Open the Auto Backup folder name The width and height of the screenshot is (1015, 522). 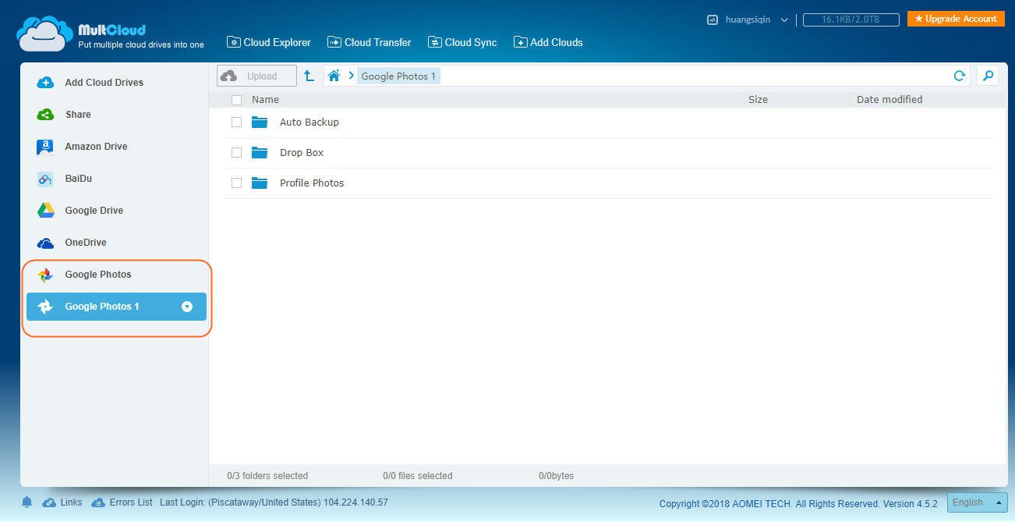(309, 122)
